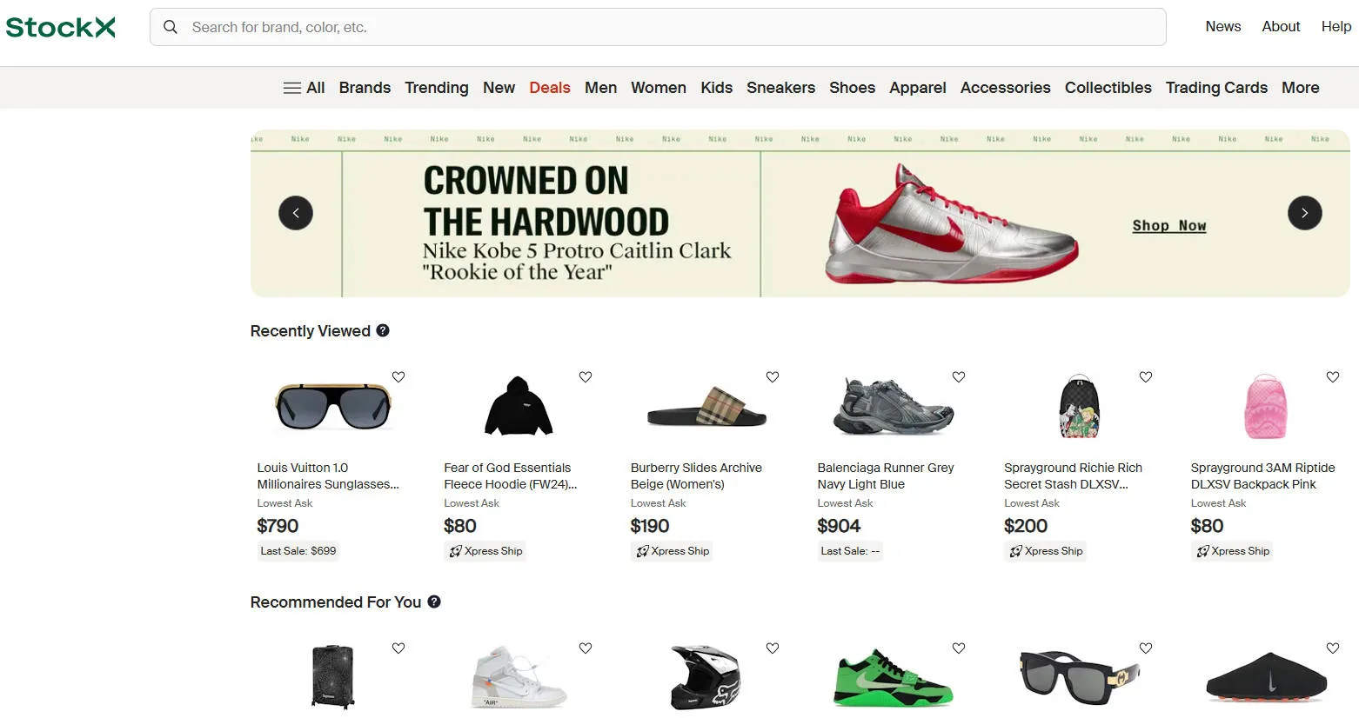Focus the brand and color search field

point(658,27)
